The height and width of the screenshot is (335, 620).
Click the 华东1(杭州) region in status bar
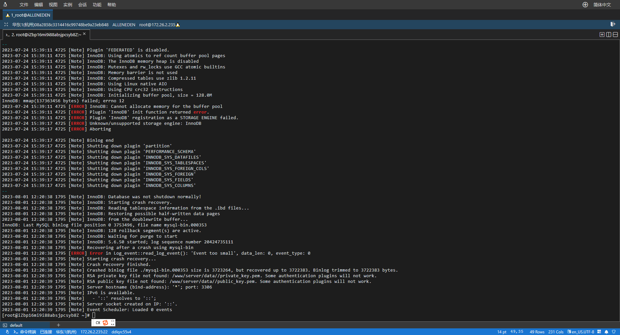pyautogui.click(x=66, y=332)
